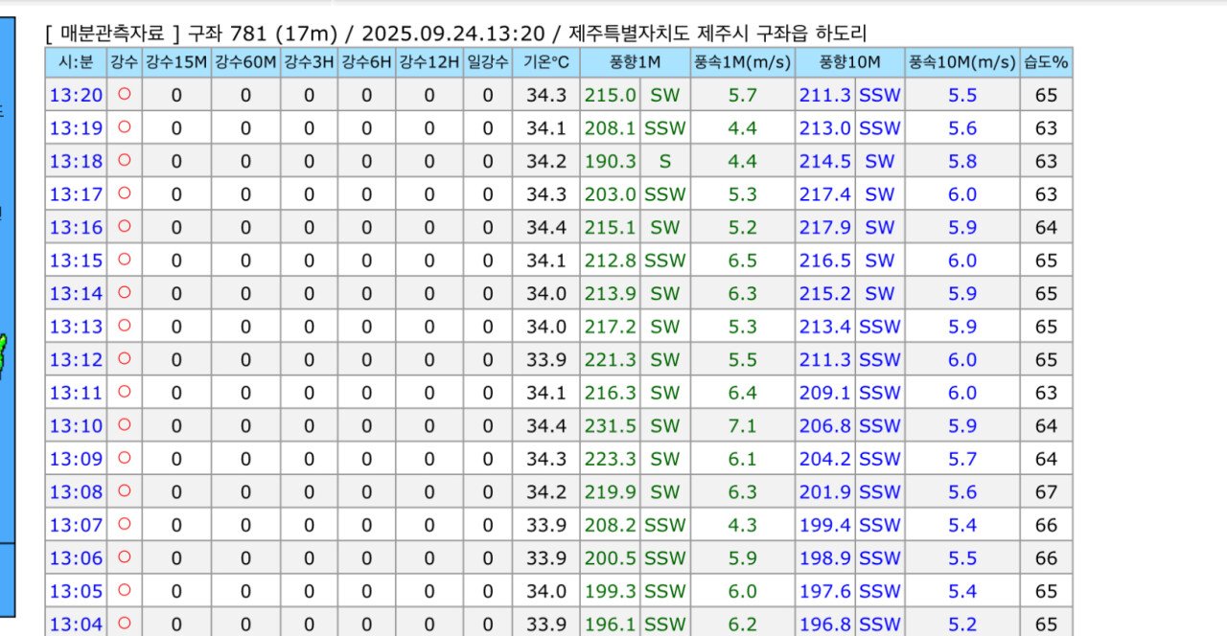Click the red precipitation icon on 13:12 row
This screenshot has width=1227, height=636.
pos(124,359)
